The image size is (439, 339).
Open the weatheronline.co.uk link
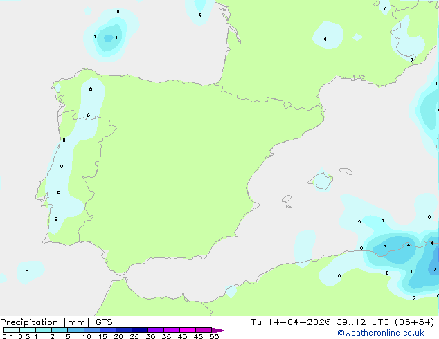click(x=380, y=333)
